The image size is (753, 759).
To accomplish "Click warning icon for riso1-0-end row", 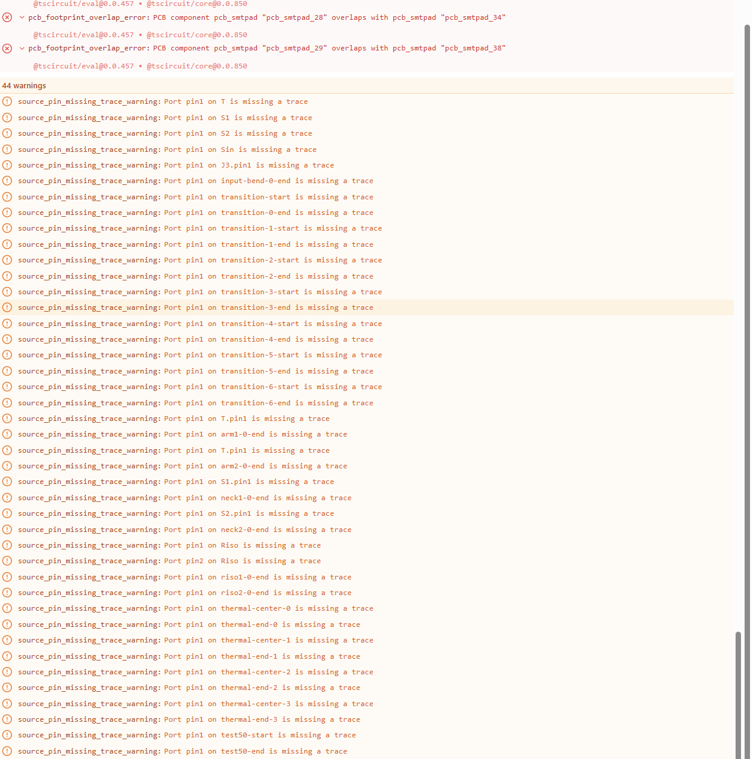I will (7, 577).
